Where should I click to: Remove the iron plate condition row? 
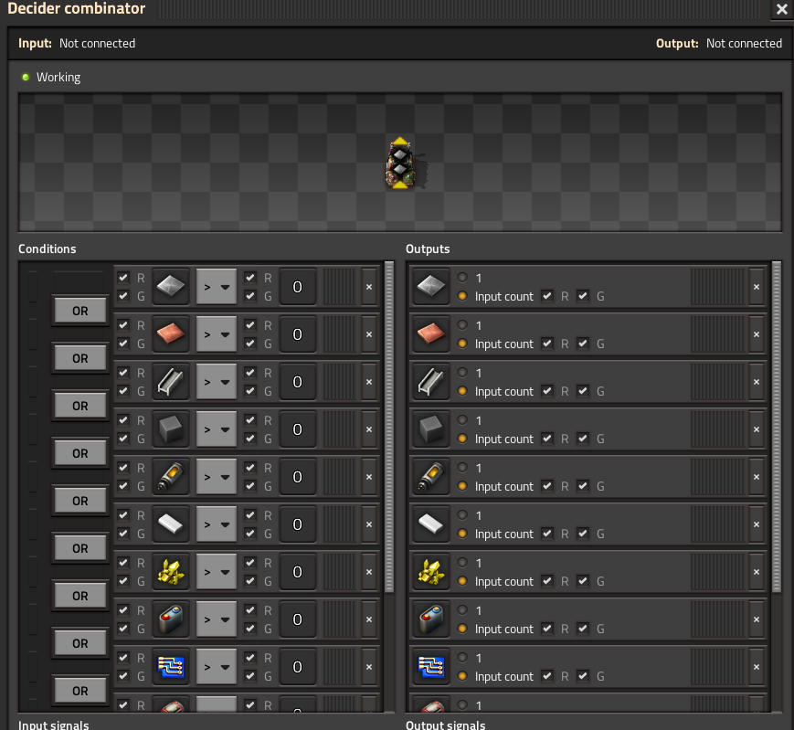pyautogui.click(x=369, y=287)
